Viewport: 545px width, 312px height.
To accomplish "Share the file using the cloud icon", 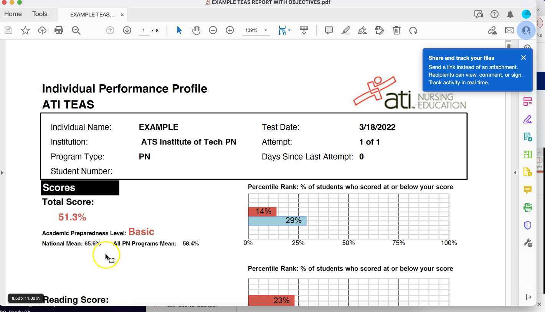I will tap(42, 30).
